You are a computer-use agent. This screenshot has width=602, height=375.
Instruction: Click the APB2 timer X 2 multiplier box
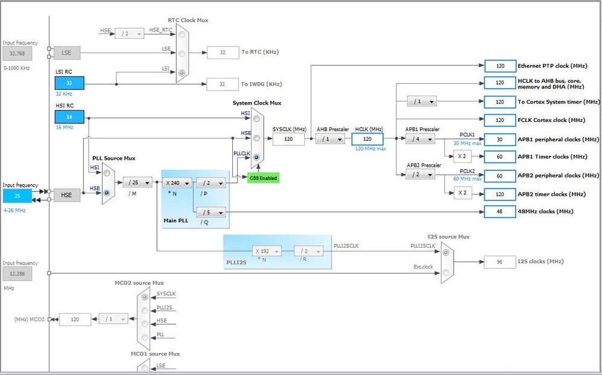click(x=462, y=193)
